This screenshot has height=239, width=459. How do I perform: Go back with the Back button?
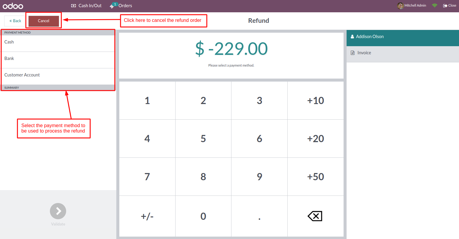[15, 21]
